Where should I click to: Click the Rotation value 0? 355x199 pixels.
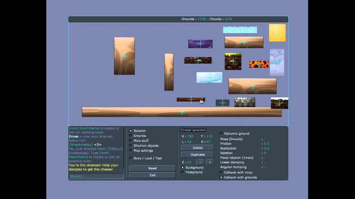click(265, 153)
